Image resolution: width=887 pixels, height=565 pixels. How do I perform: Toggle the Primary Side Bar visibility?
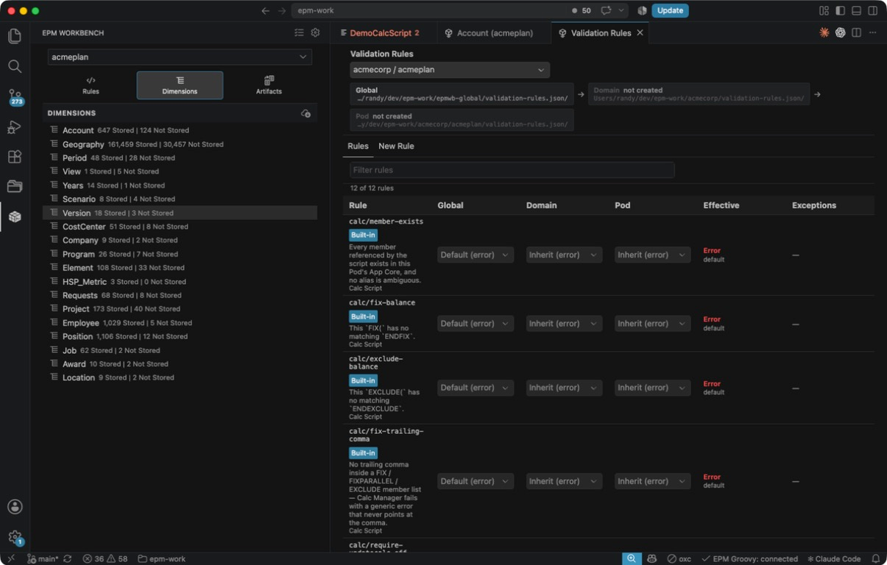[840, 10]
